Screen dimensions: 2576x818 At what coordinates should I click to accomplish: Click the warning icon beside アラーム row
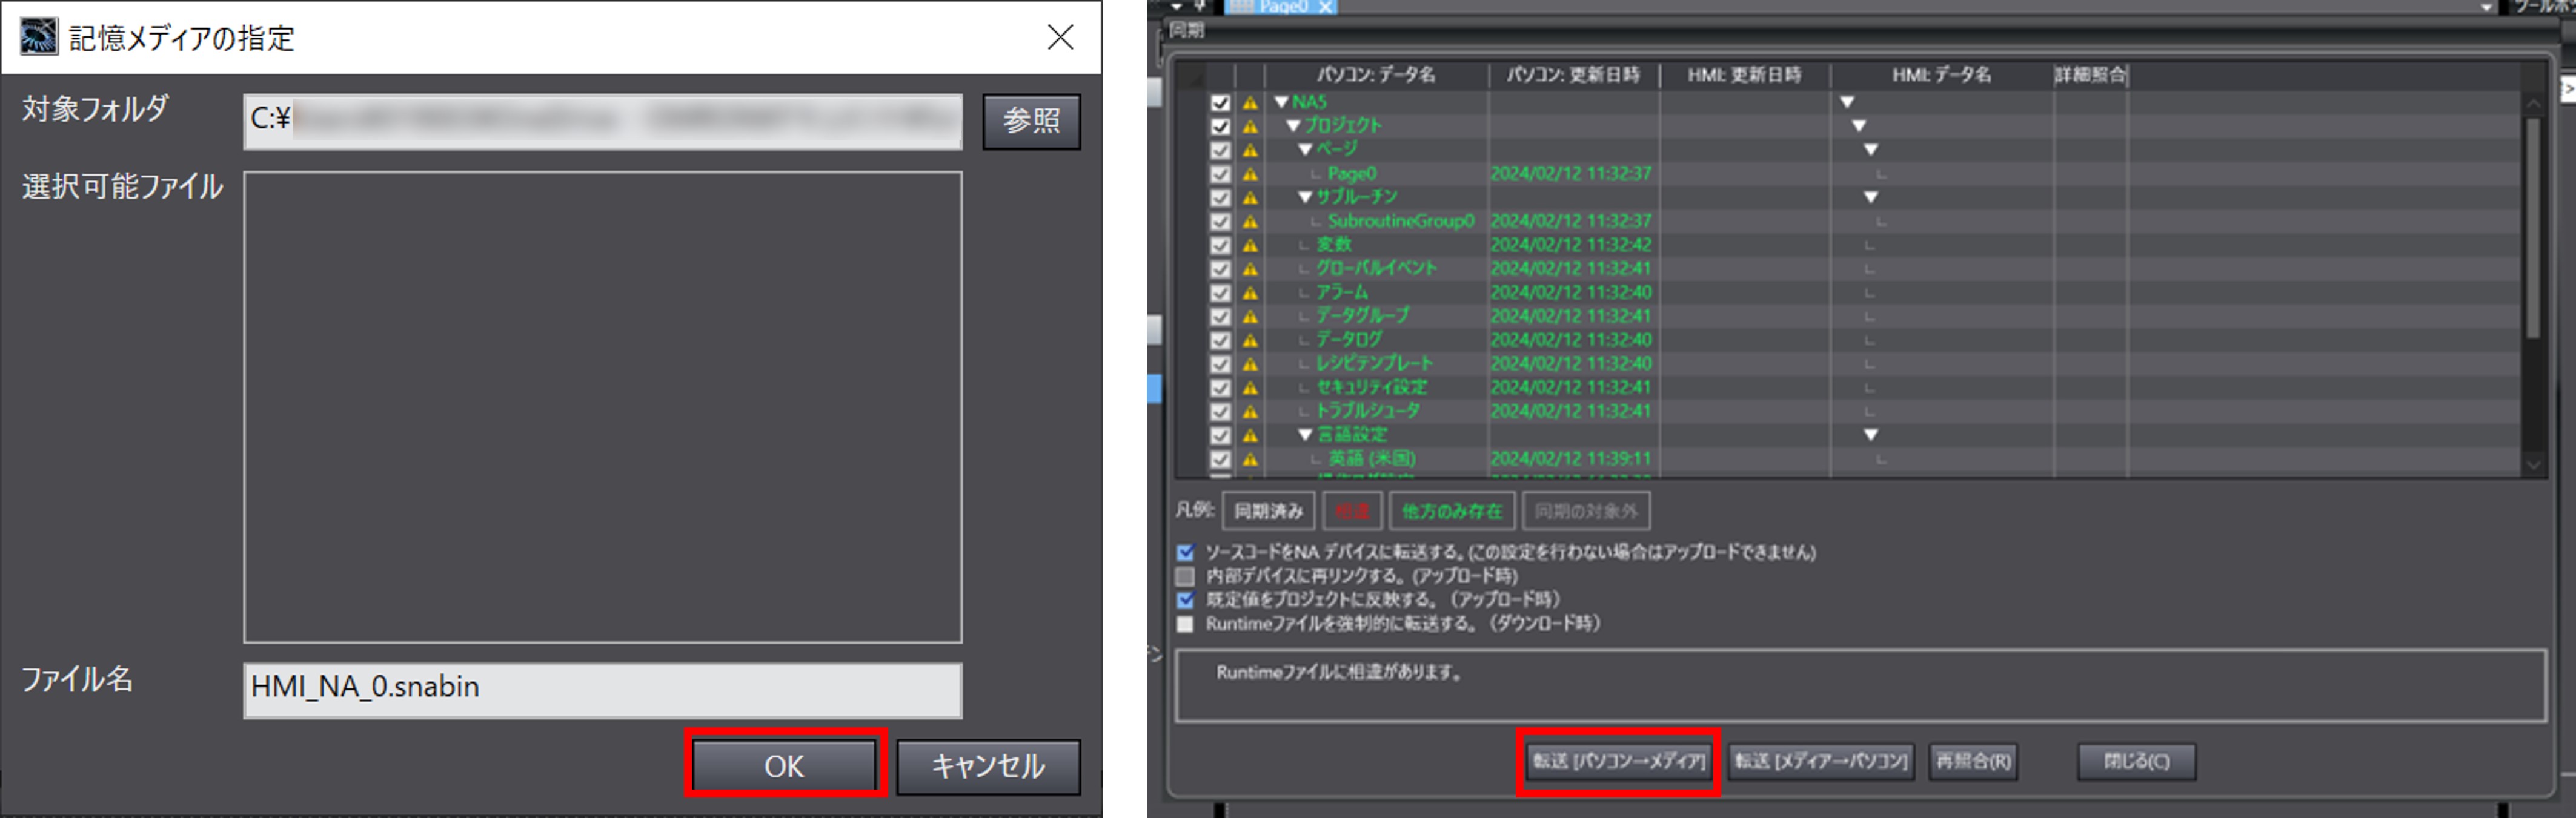tap(1250, 292)
